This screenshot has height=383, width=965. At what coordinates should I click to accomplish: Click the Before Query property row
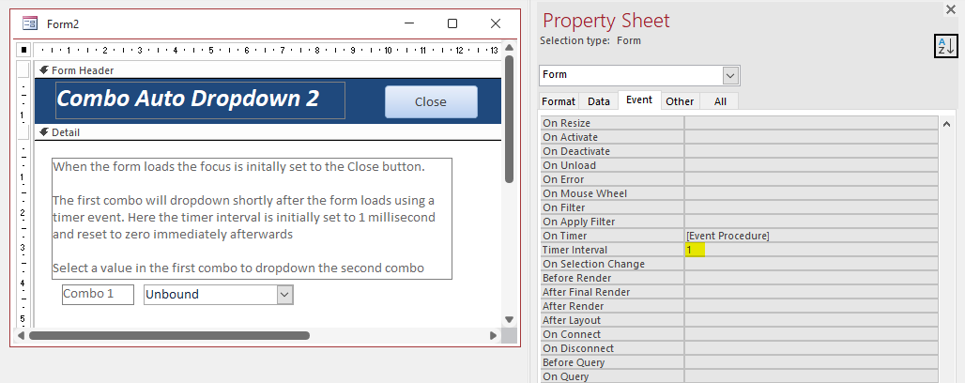[739, 362]
